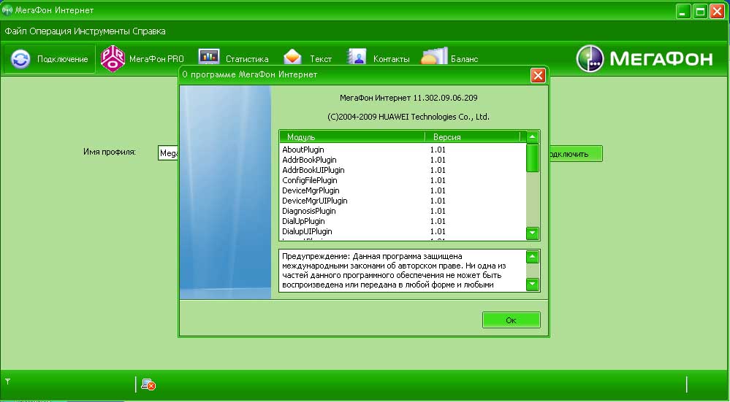Click module list scroll up arrow

(x=532, y=137)
